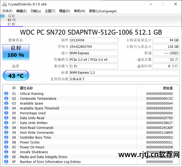The width and height of the screenshot is (182, 167).
Task: Select the Unsafe Shutdowns attribute name
Action: (x=34, y=152)
